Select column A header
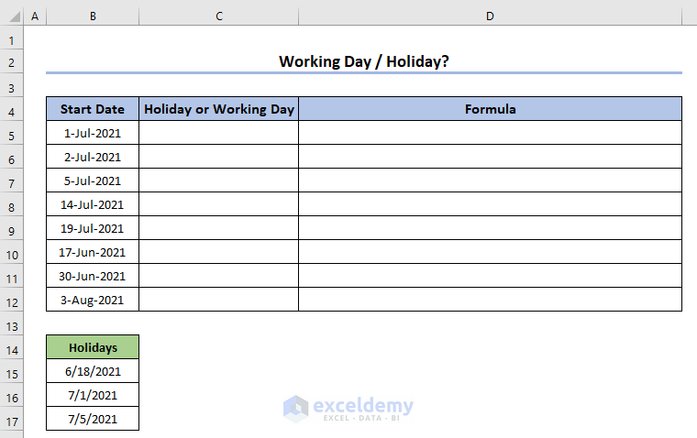697x438 pixels. [35, 16]
